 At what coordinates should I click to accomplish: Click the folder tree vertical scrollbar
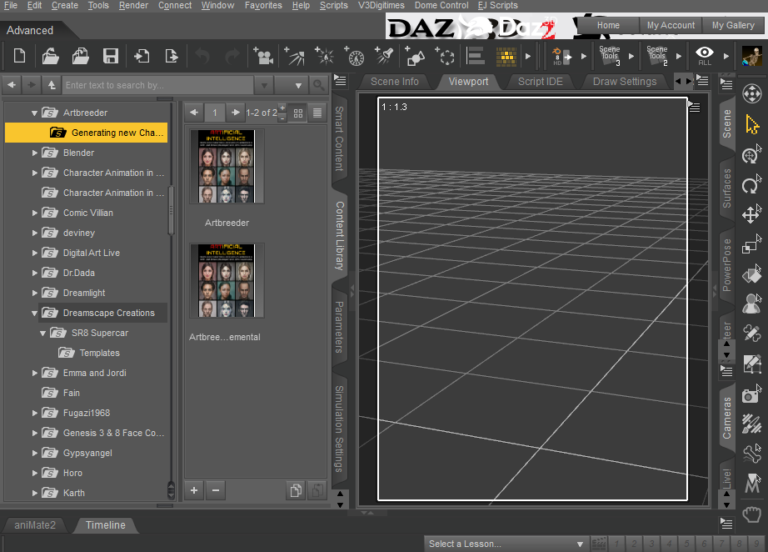coord(171,211)
